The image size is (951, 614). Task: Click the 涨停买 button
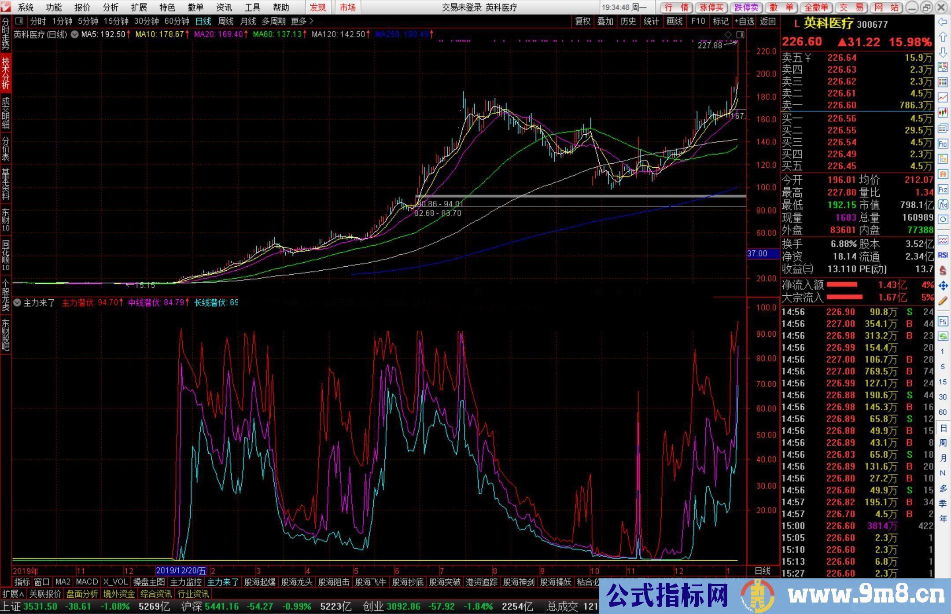pos(711,7)
